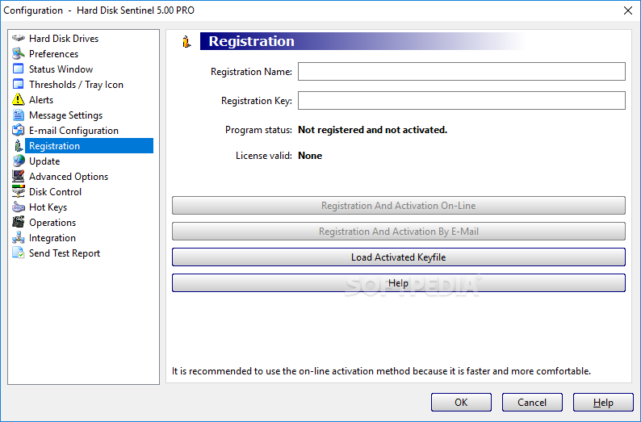This screenshot has height=422, width=641.
Task: Click the Thresholds / Tray Icon icon
Action: (x=19, y=84)
